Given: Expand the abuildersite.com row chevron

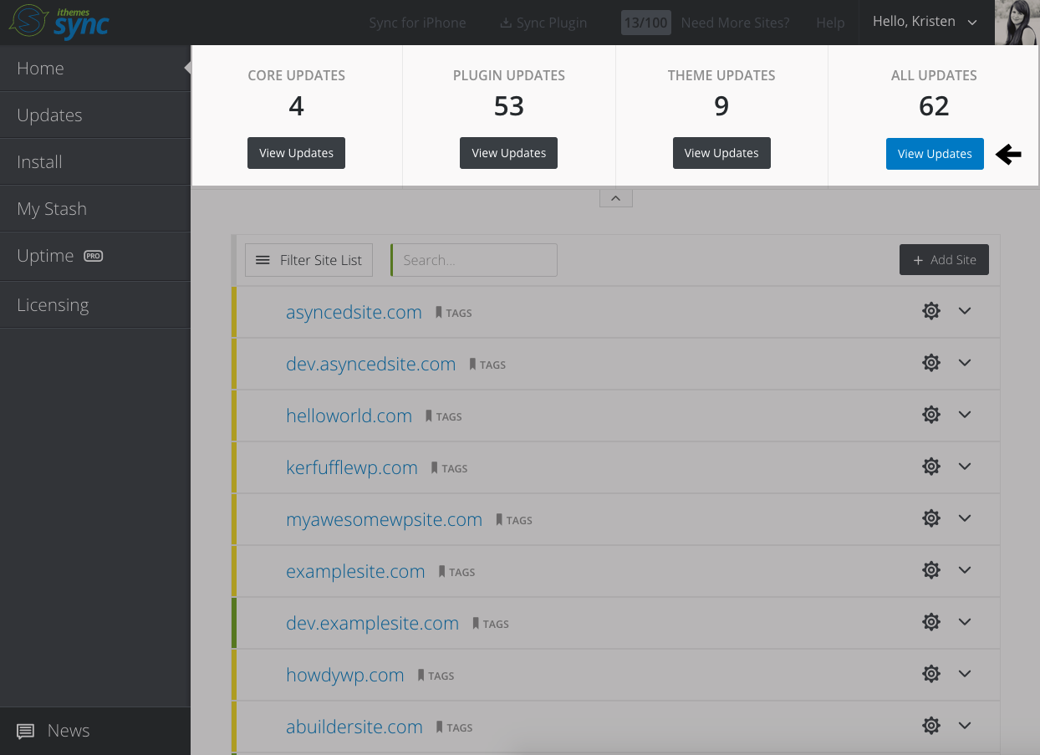Looking at the screenshot, I should point(965,726).
